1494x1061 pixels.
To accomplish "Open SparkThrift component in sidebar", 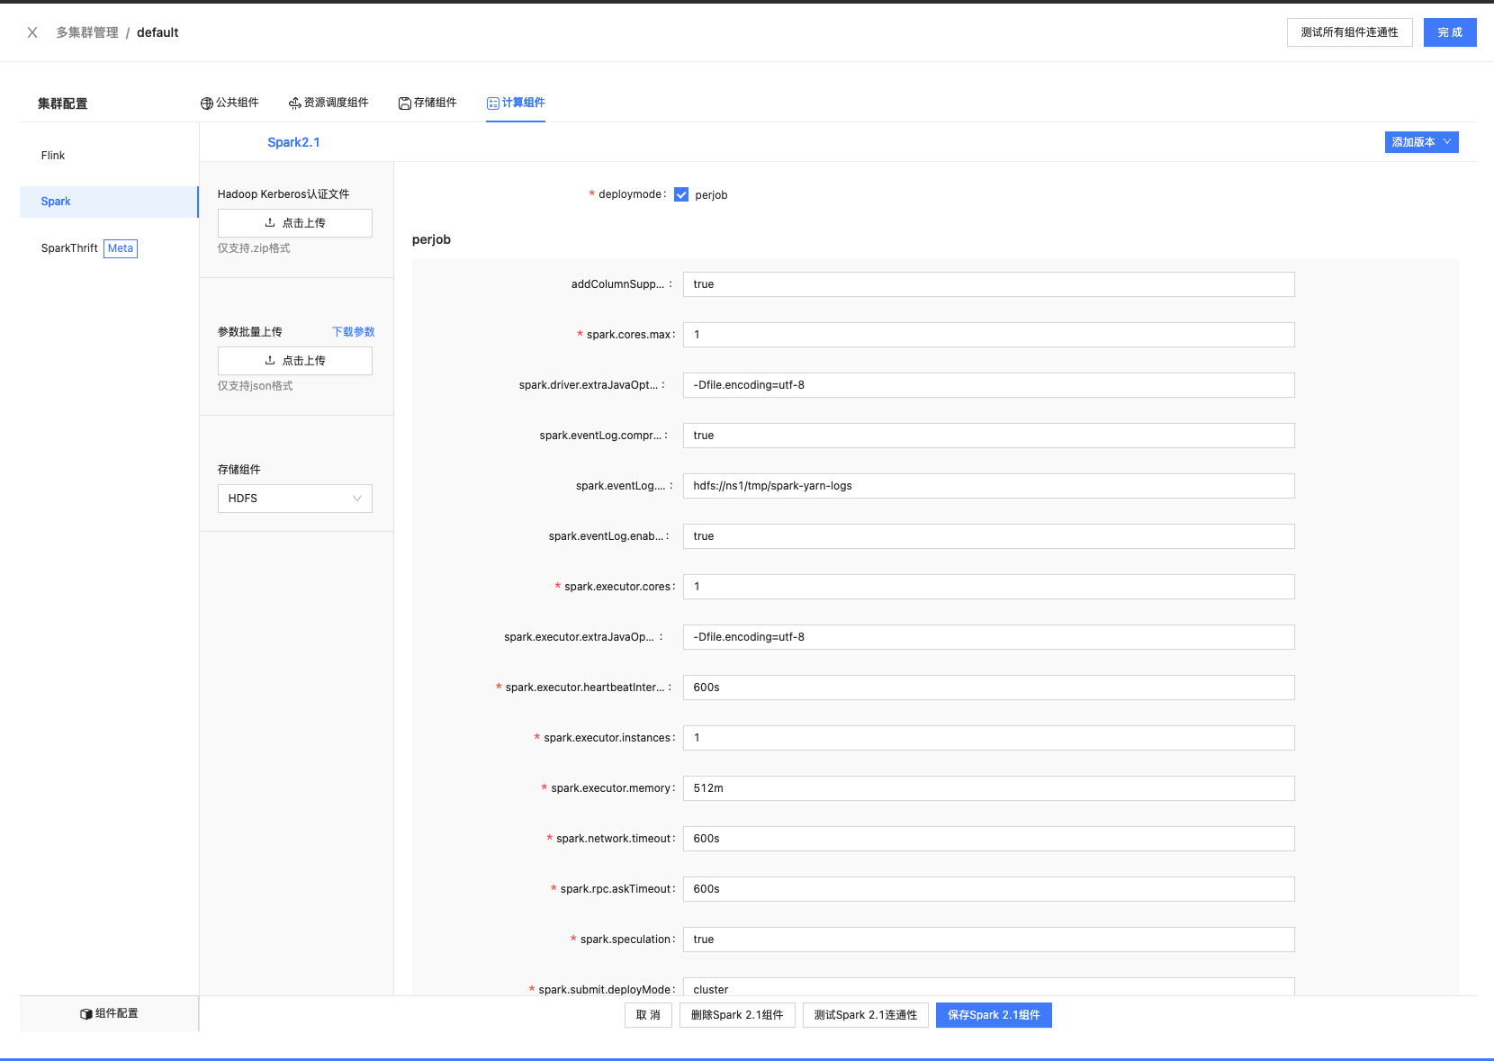I will (69, 248).
